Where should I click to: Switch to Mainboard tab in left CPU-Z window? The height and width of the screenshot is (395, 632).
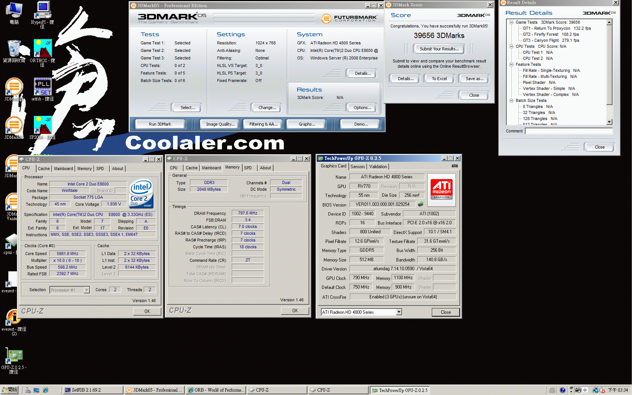coord(64,169)
